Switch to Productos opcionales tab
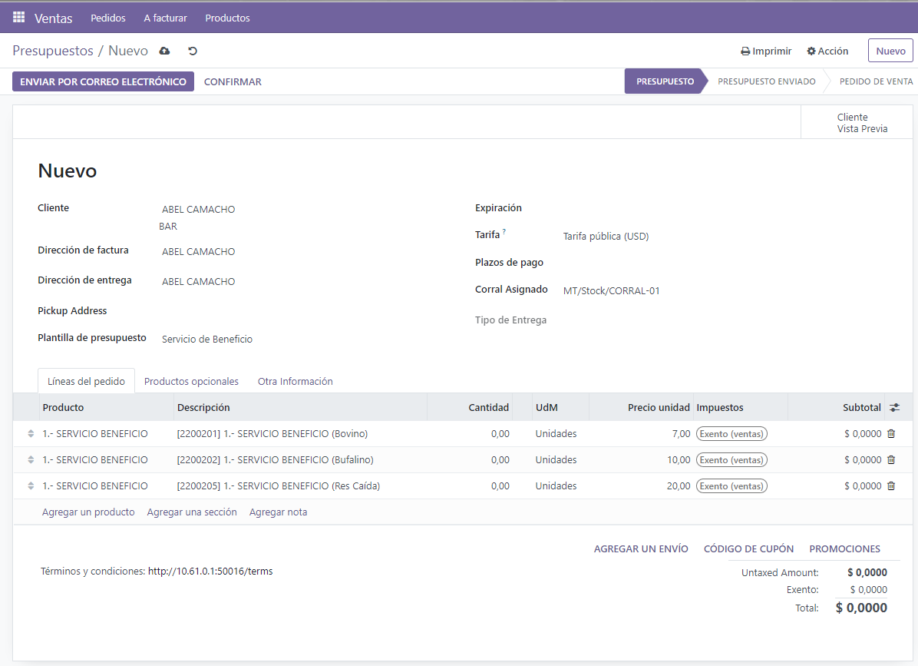Image resolution: width=918 pixels, height=666 pixels. click(191, 381)
